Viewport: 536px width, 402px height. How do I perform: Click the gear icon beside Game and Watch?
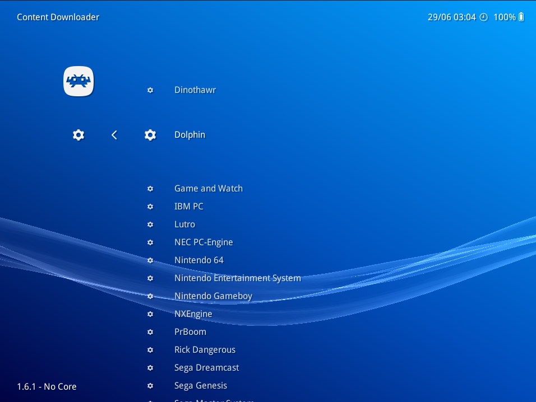tap(150, 189)
